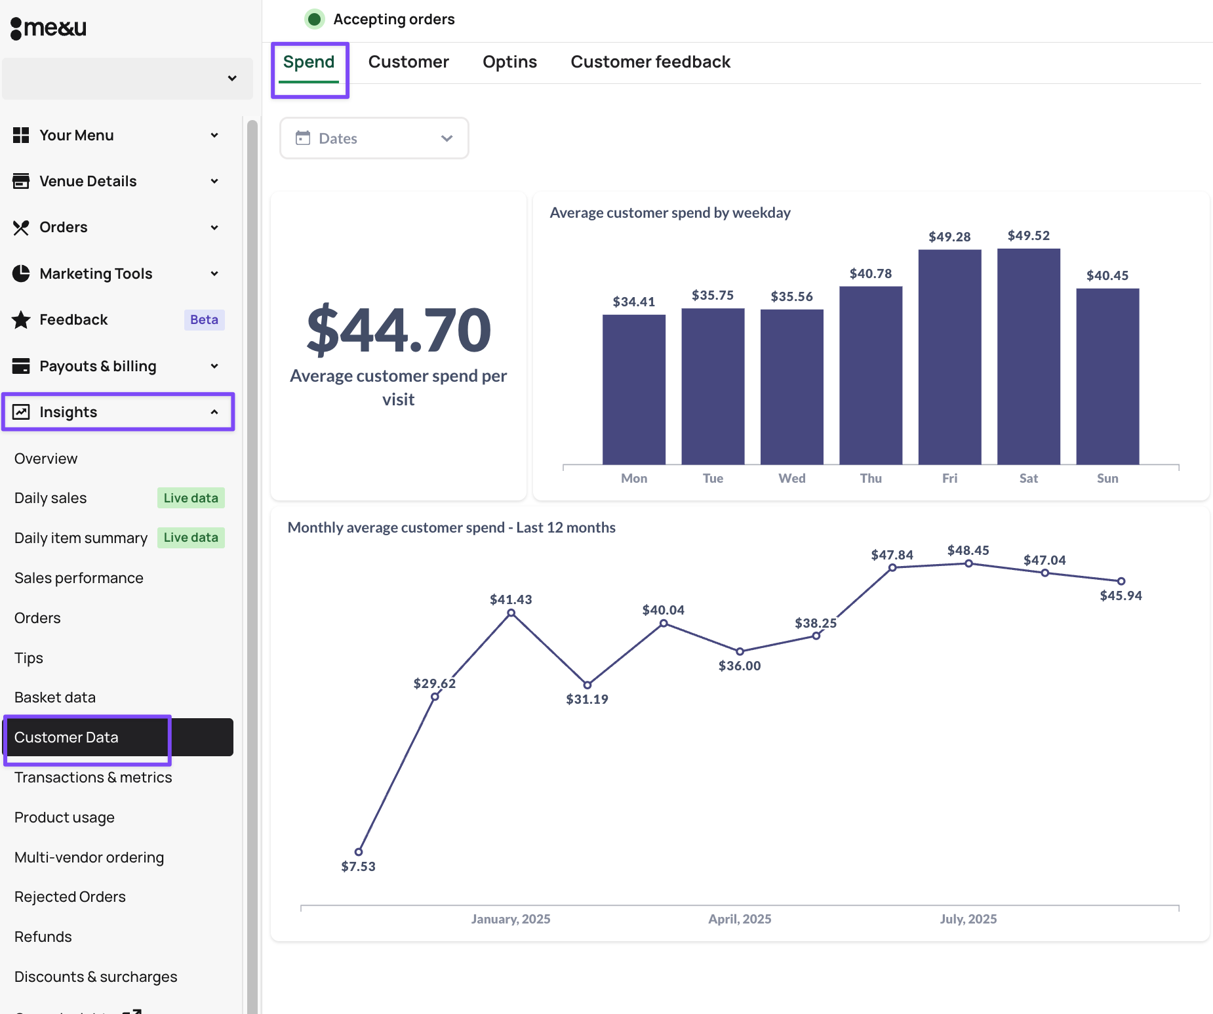This screenshot has height=1014, width=1213.
Task: Click the Insights chart icon
Action: click(x=21, y=412)
